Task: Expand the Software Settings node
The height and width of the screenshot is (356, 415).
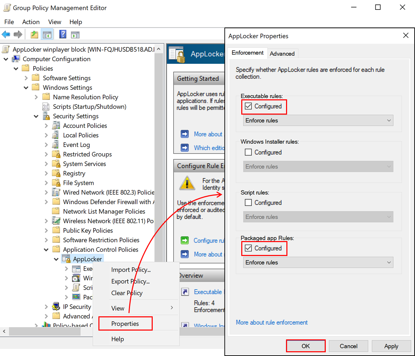Action: (x=26, y=78)
